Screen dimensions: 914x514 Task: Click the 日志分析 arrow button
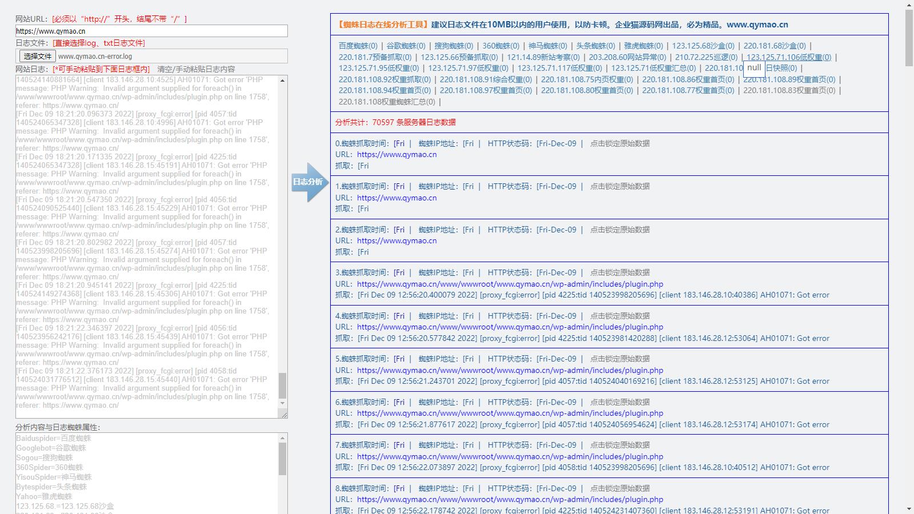[x=308, y=182]
